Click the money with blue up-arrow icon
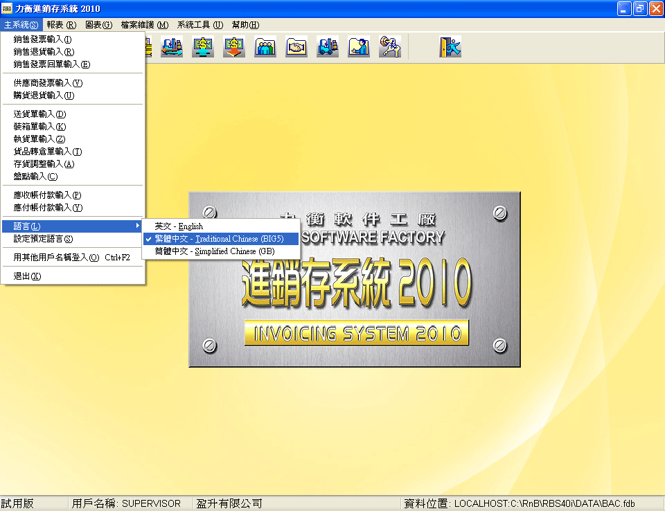Image resolution: width=665 pixels, height=511 pixels. pyautogui.click(x=203, y=46)
